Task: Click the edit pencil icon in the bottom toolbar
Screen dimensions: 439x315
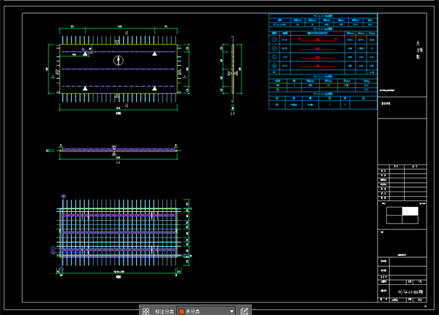Action: (x=244, y=311)
